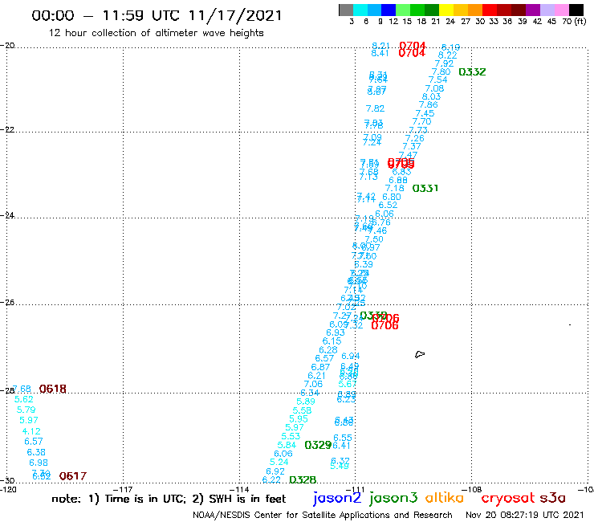Click the pink 45-70 ft legend swatch
The width and height of the screenshot is (594, 522).
click(x=561, y=10)
